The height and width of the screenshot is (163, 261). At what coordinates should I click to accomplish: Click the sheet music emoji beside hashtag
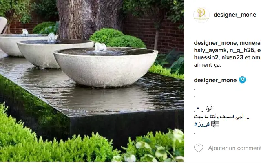click(215, 124)
